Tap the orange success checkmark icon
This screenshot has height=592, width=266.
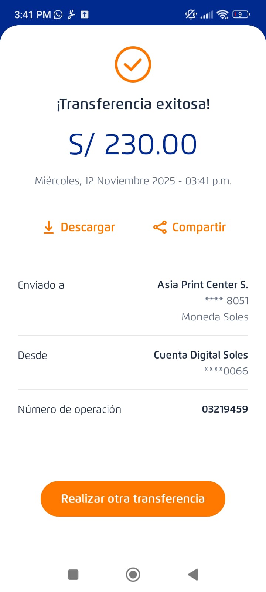(133, 64)
